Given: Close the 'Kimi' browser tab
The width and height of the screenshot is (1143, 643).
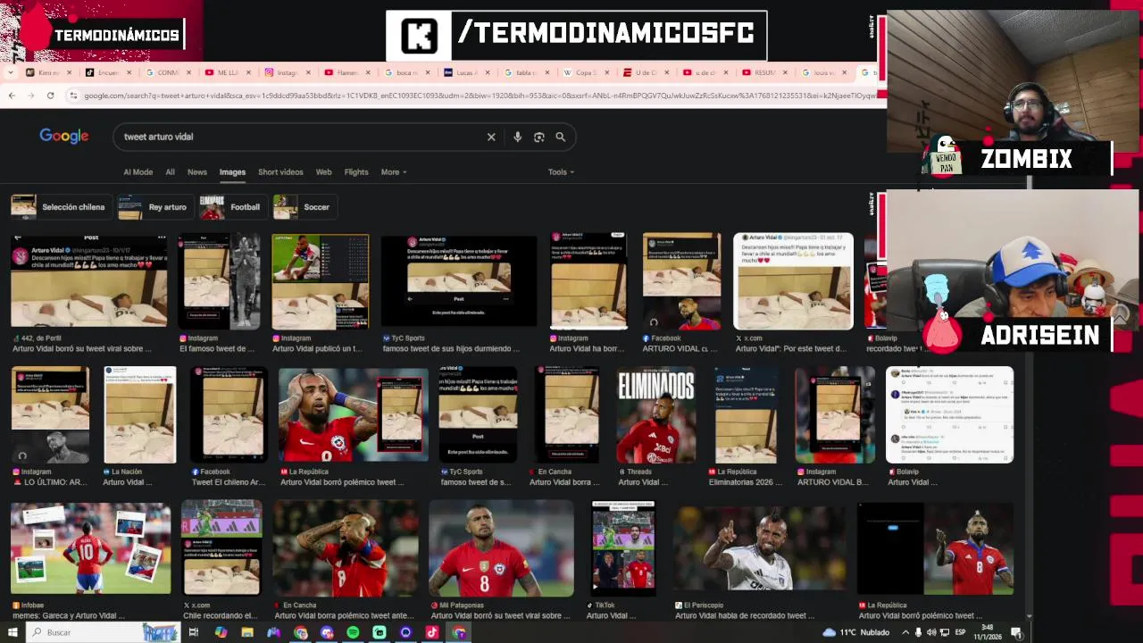Looking at the screenshot, I should (x=69, y=72).
